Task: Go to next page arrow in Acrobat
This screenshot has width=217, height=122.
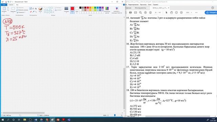Action: [x=151, y=13]
